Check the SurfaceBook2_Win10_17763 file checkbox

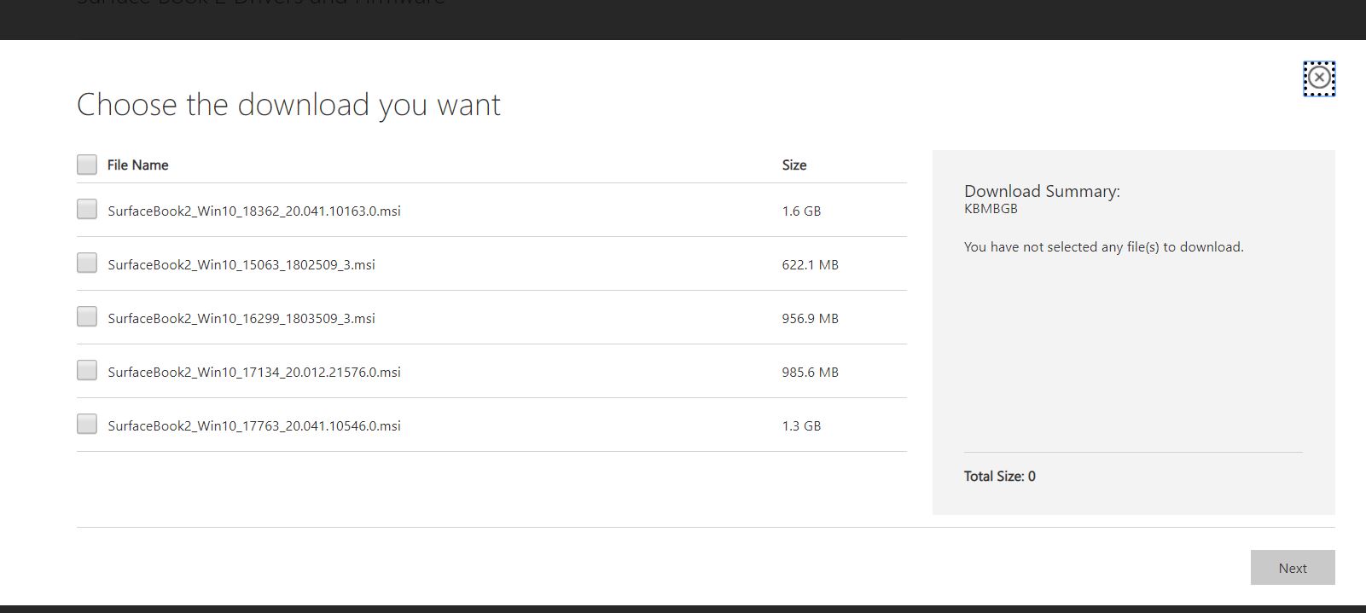[x=87, y=425]
